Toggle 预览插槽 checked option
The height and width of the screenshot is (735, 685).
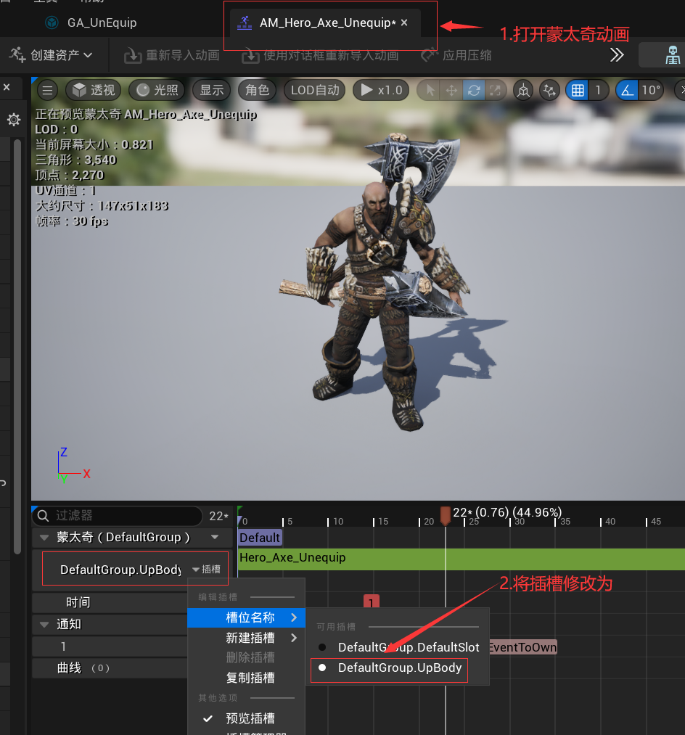click(x=246, y=718)
